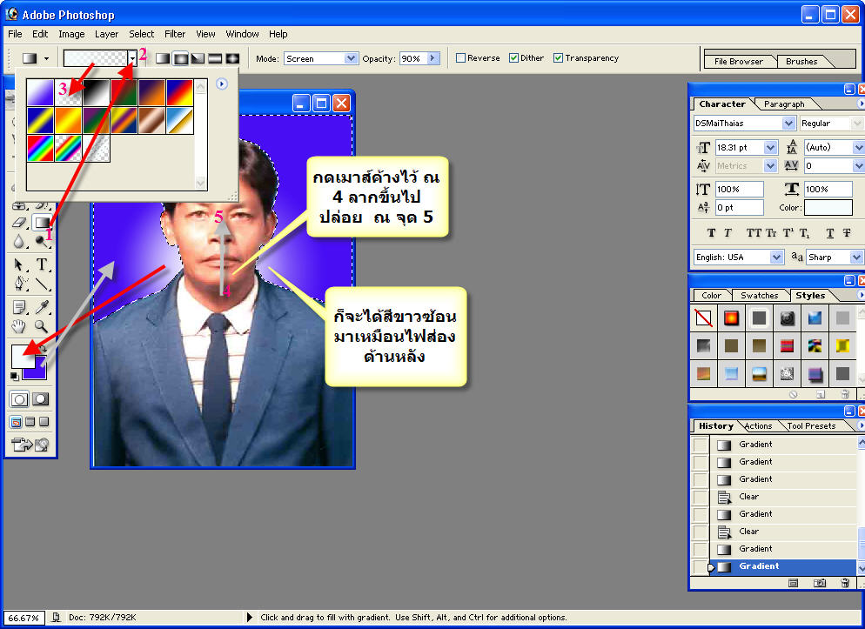Reset default foreground and background colors

[14, 377]
